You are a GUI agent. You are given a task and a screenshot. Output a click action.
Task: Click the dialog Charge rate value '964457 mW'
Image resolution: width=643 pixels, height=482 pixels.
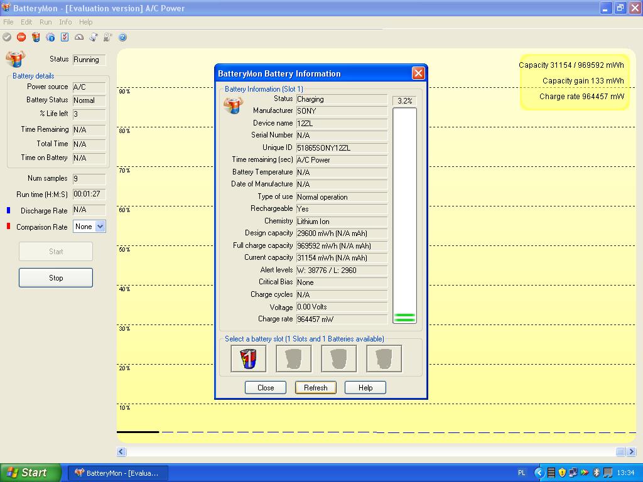[342, 319]
